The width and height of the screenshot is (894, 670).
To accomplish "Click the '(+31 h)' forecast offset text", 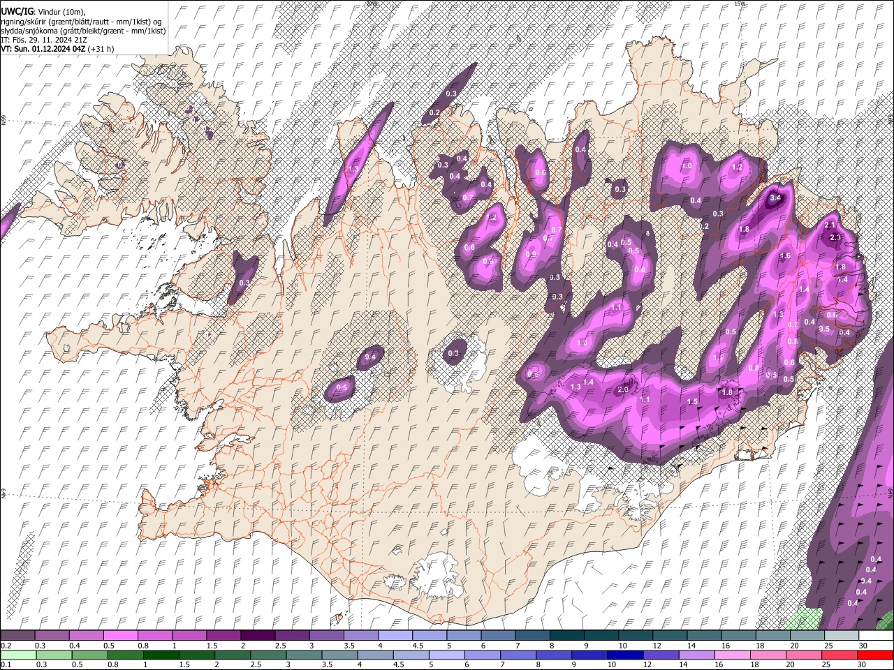I will (x=101, y=49).
